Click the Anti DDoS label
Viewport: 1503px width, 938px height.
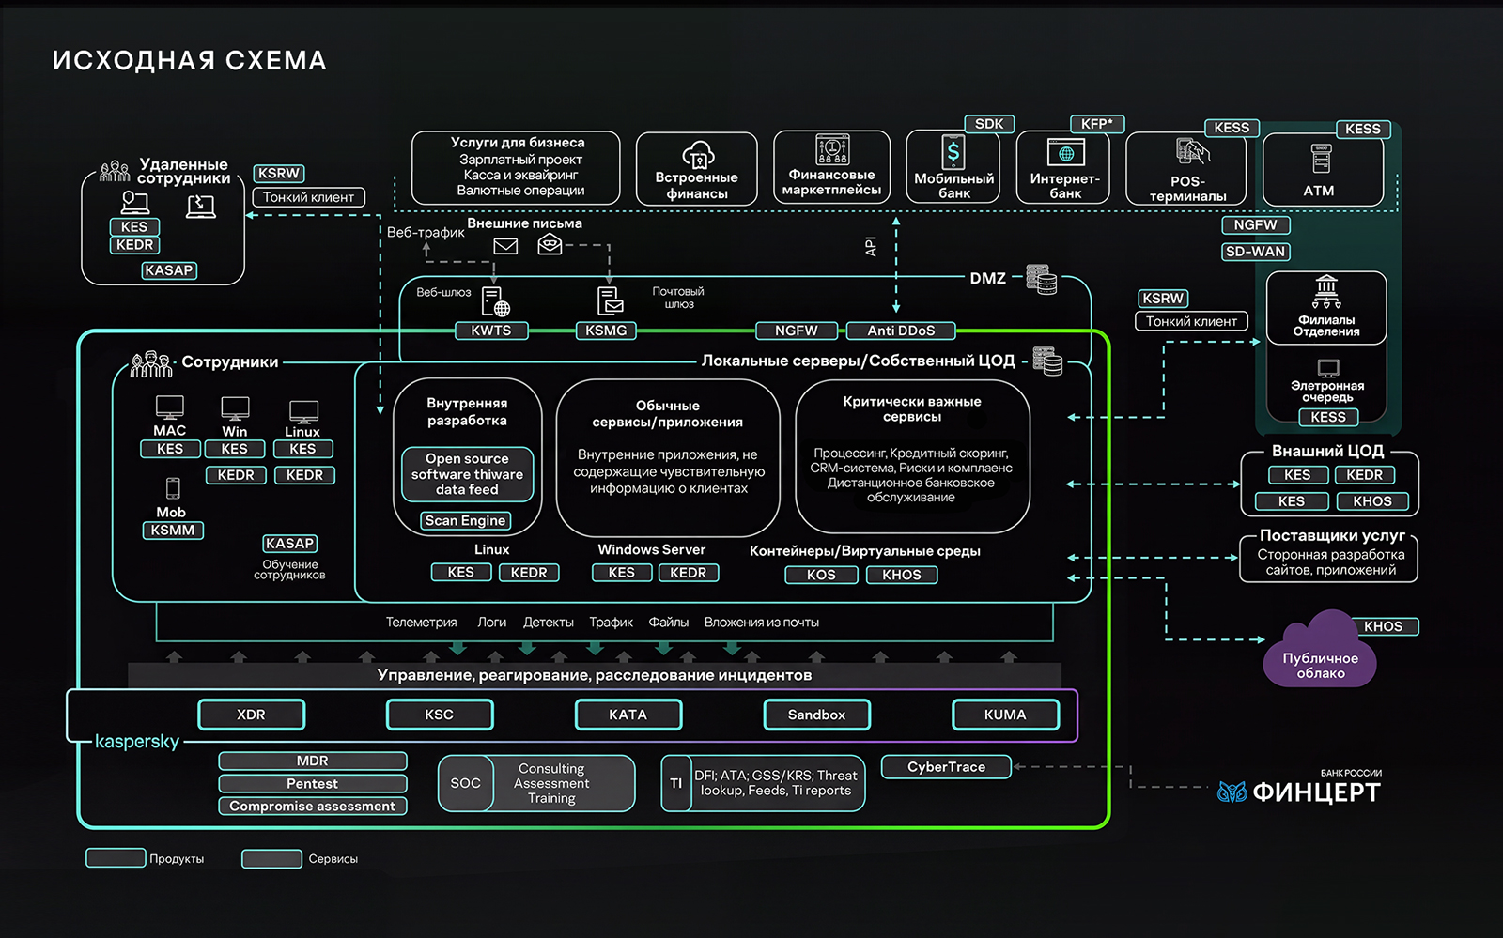pos(902,331)
